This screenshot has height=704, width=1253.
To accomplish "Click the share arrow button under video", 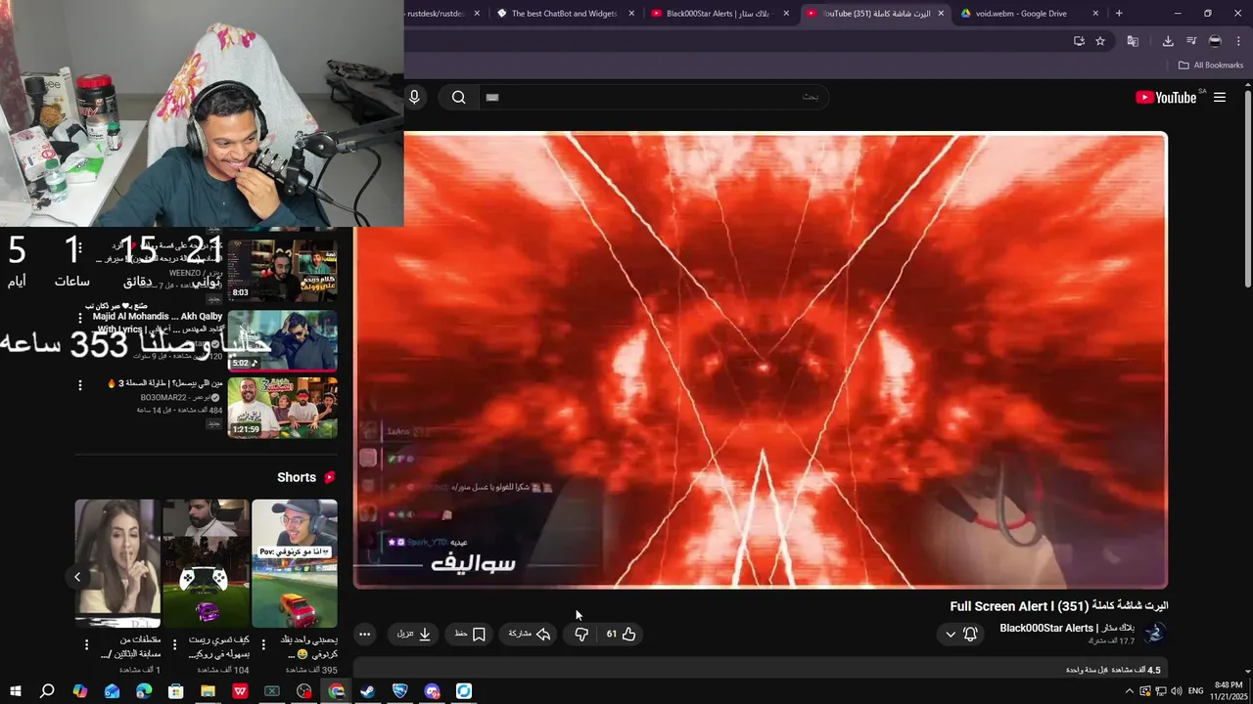I will click(x=530, y=634).
